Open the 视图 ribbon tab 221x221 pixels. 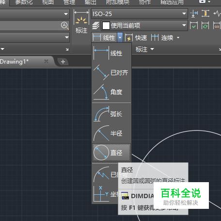tap(48, 2)
